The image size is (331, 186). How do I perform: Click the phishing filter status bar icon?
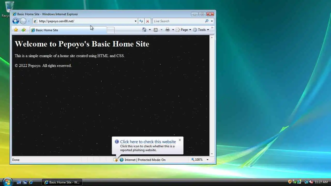(116, 160)
